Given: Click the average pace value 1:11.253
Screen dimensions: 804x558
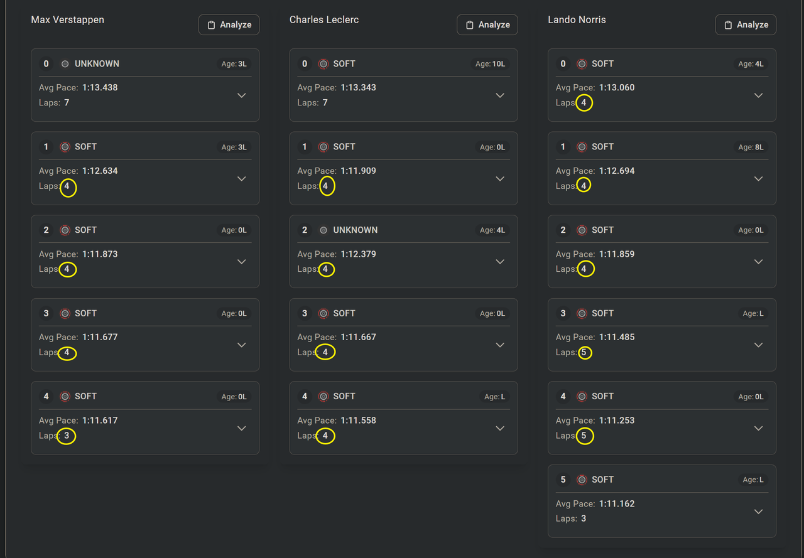Looking at the screenshot, I should tap(617, 421).
